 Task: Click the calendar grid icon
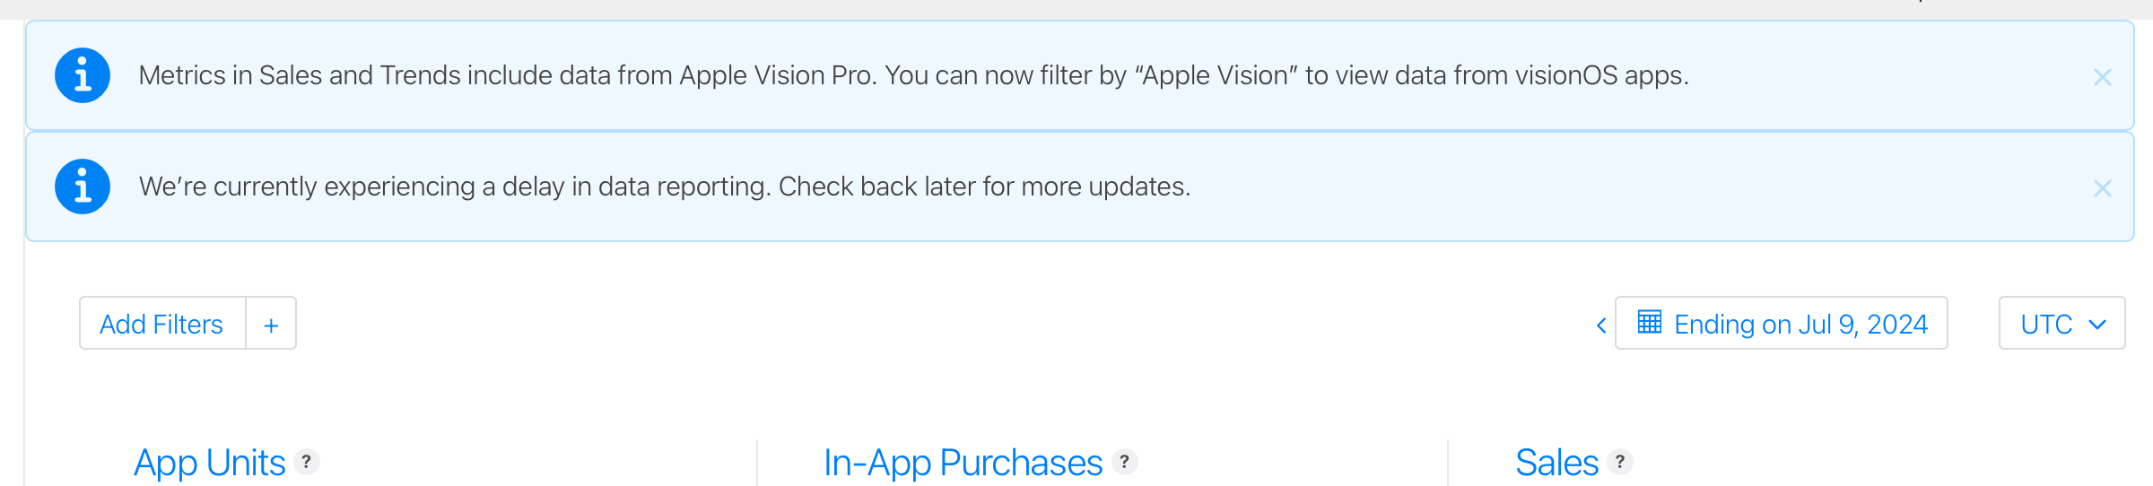pos(1649,322)
